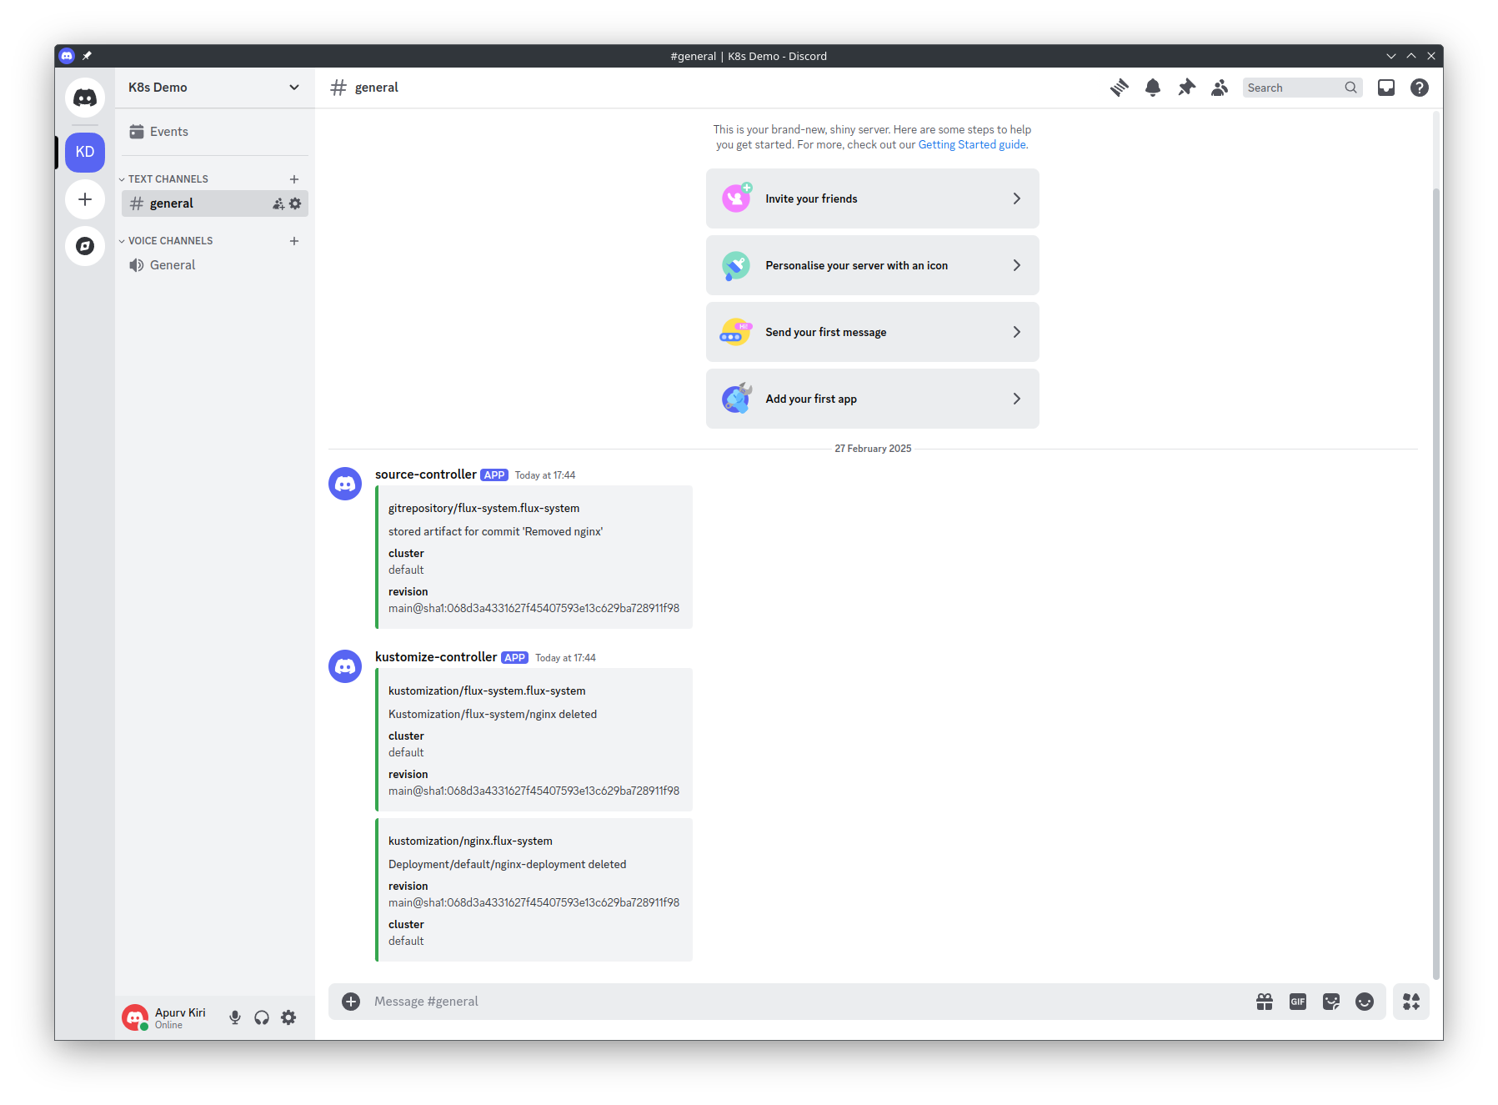Open the emoji picker
This screenshot has width=1498, height=1105.
(x=1364, y=1002)
